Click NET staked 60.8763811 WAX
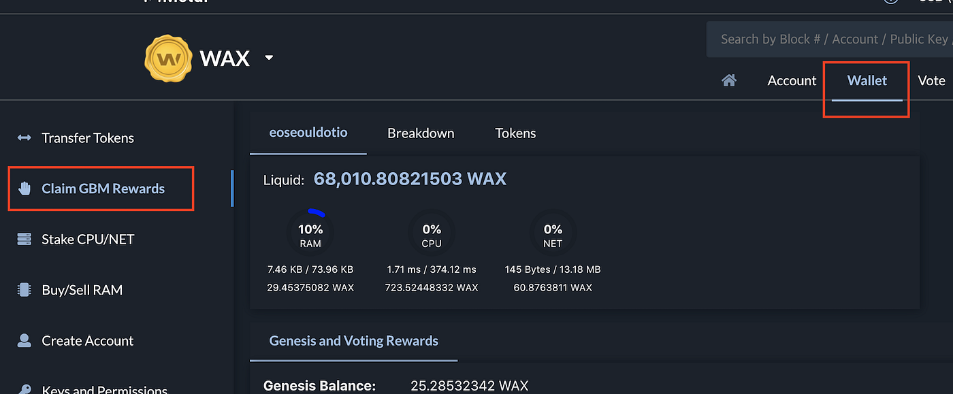Screen dimensions: 953x394 (553, 288)
